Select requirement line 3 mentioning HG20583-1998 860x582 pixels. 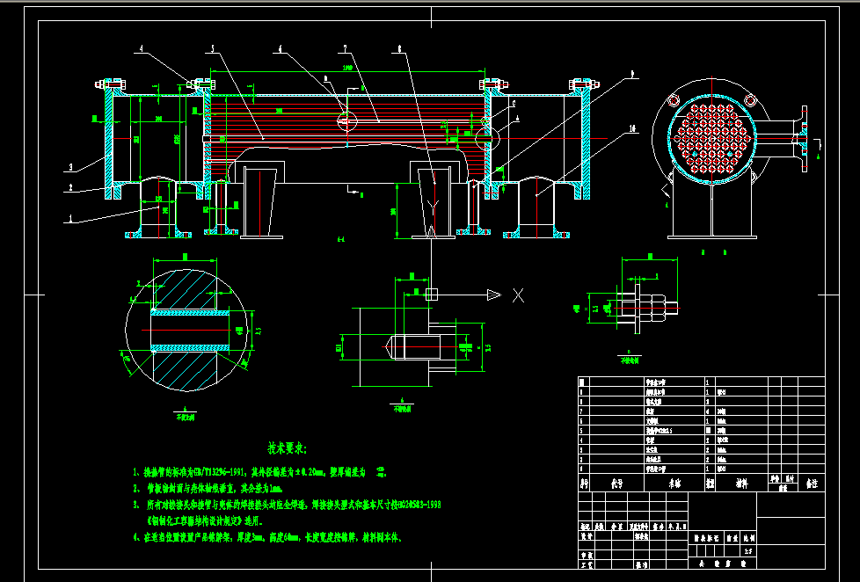click(x=288, y=505)
